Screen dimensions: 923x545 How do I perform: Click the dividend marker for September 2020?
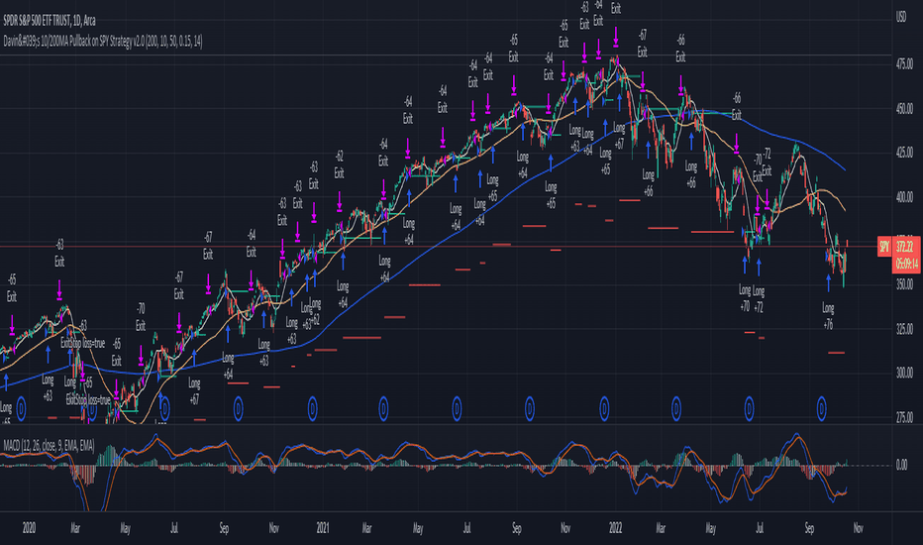coord(238,407)
